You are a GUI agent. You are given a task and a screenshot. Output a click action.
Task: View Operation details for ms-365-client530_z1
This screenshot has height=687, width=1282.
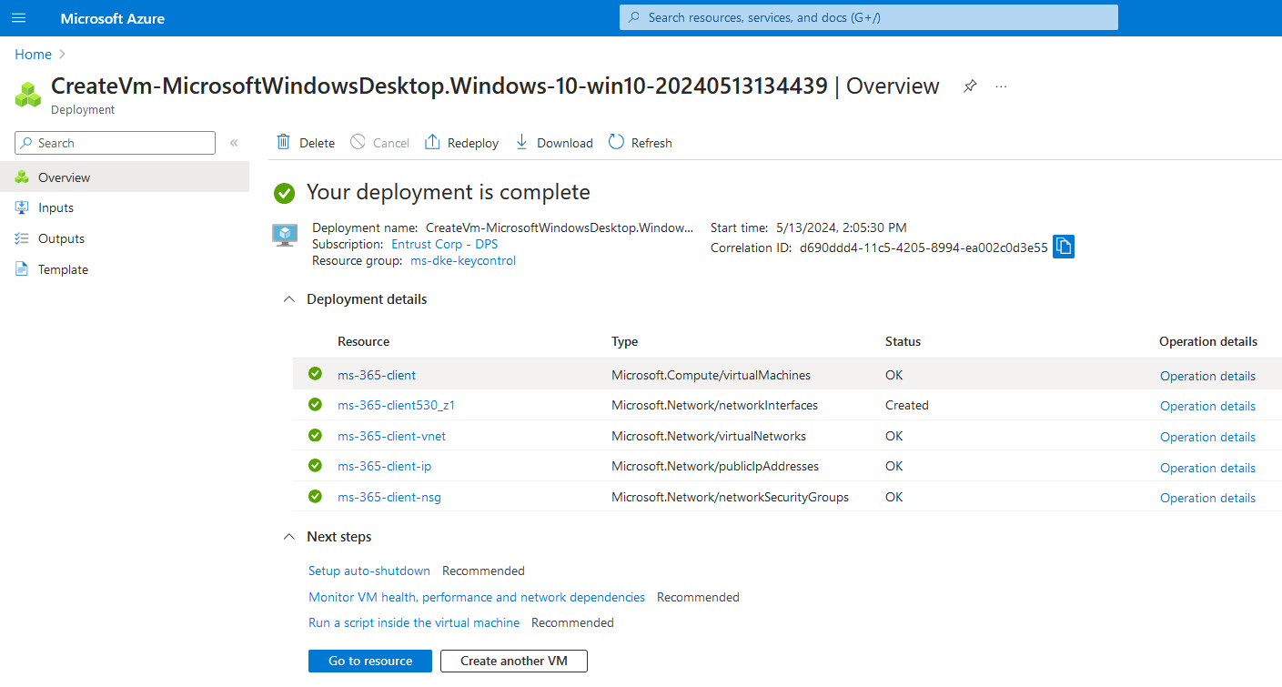coord(1207,406)
